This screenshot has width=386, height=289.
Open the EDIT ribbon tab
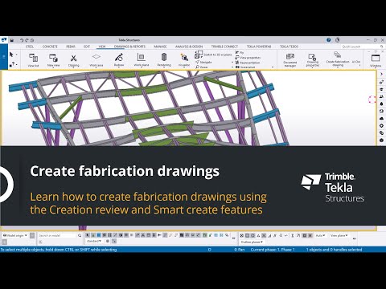[87, 47]
